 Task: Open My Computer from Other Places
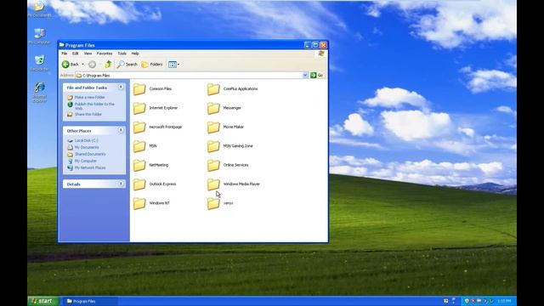pos(86,161)
